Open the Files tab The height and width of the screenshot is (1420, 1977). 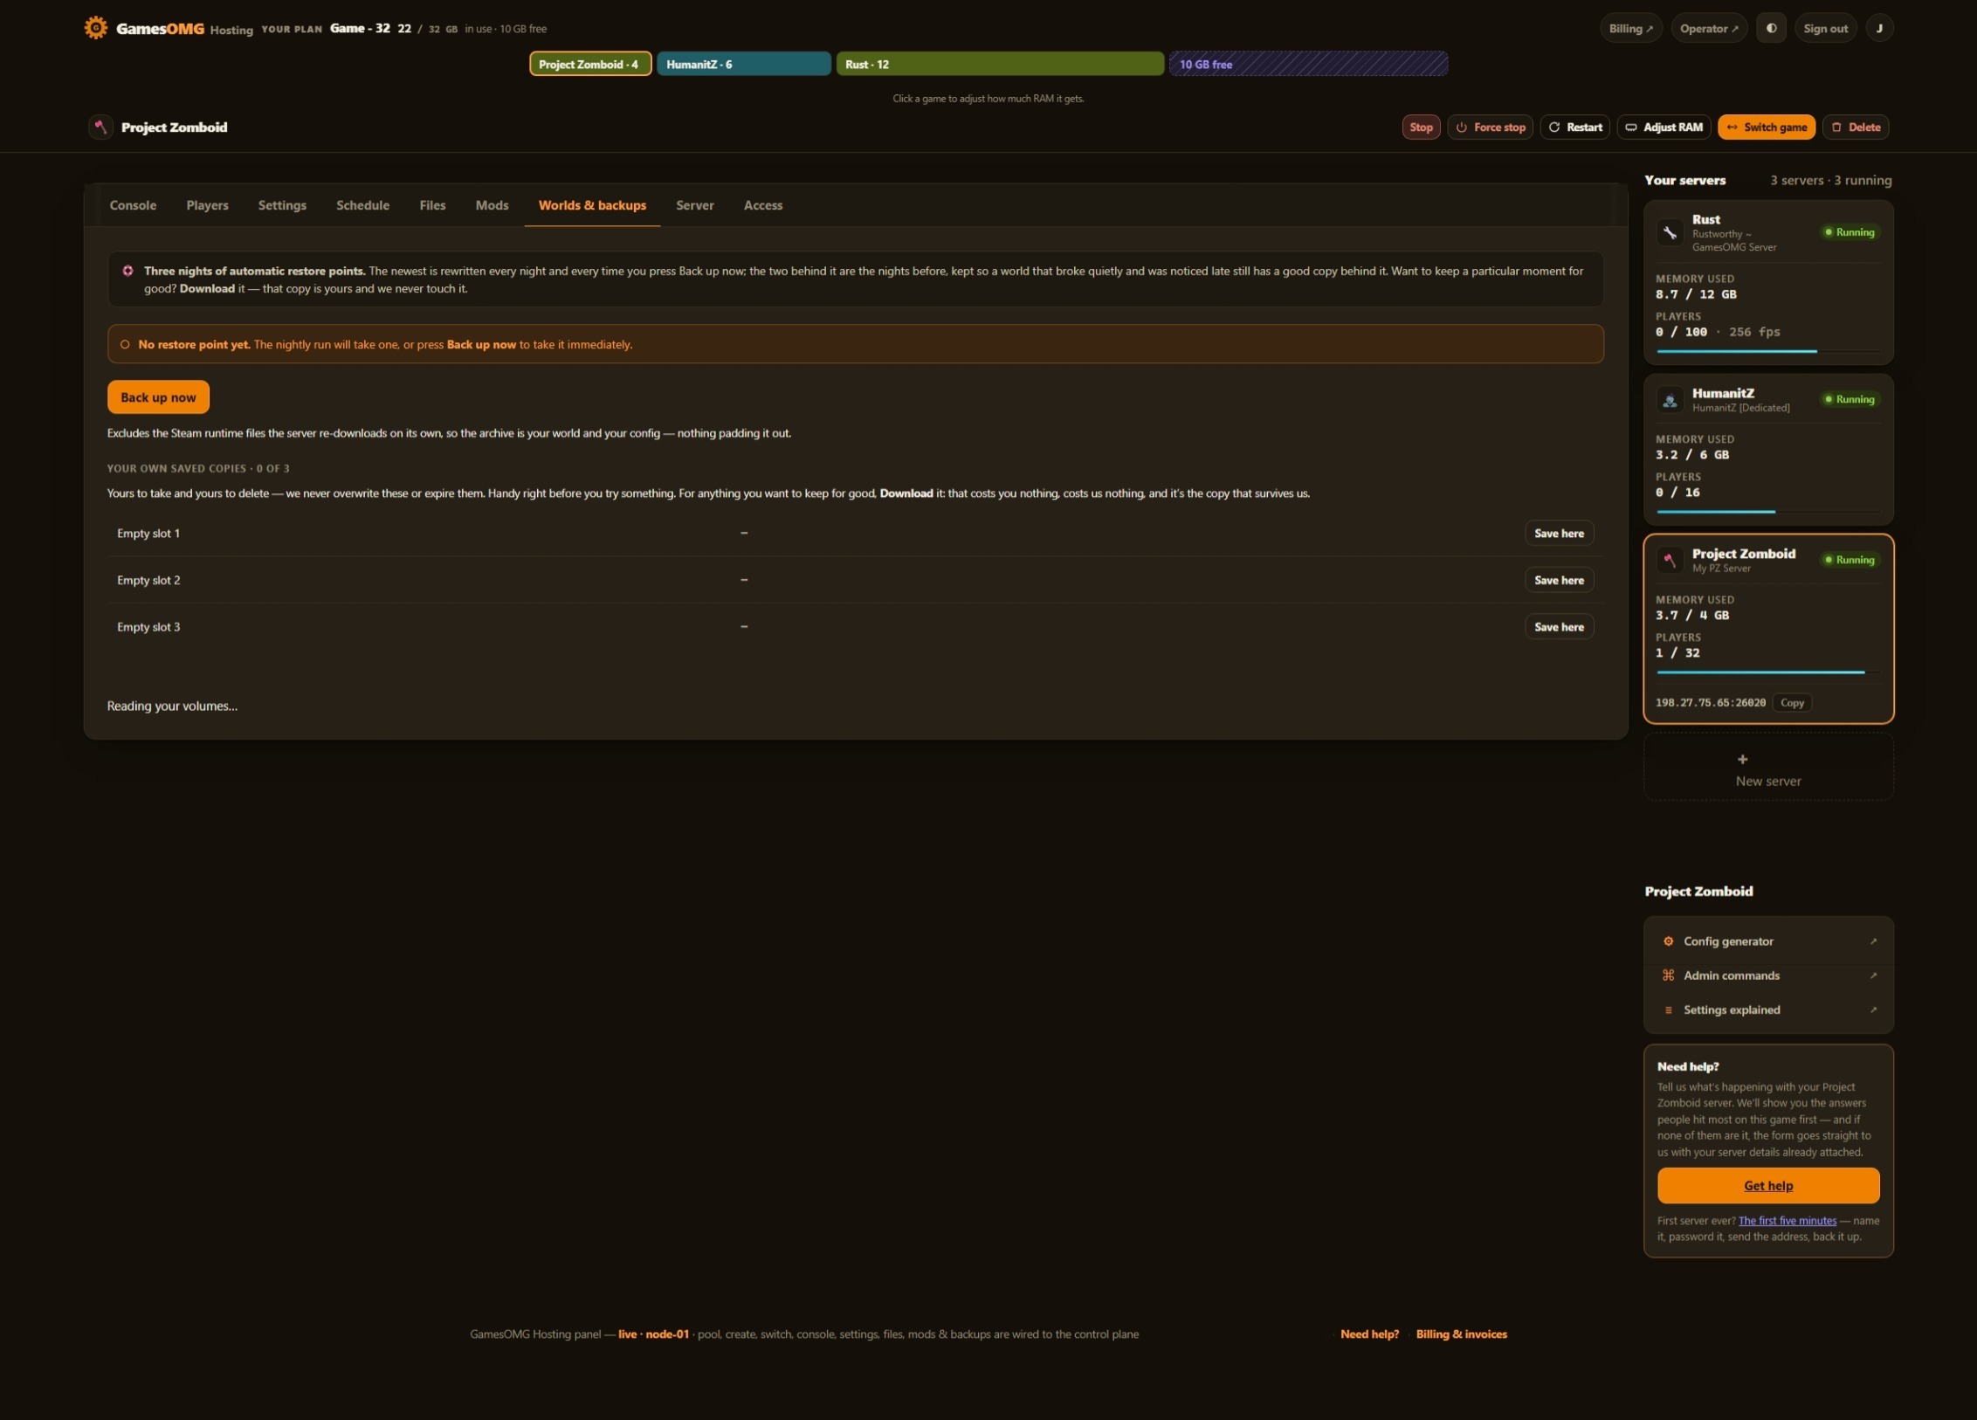pos(432,205)
